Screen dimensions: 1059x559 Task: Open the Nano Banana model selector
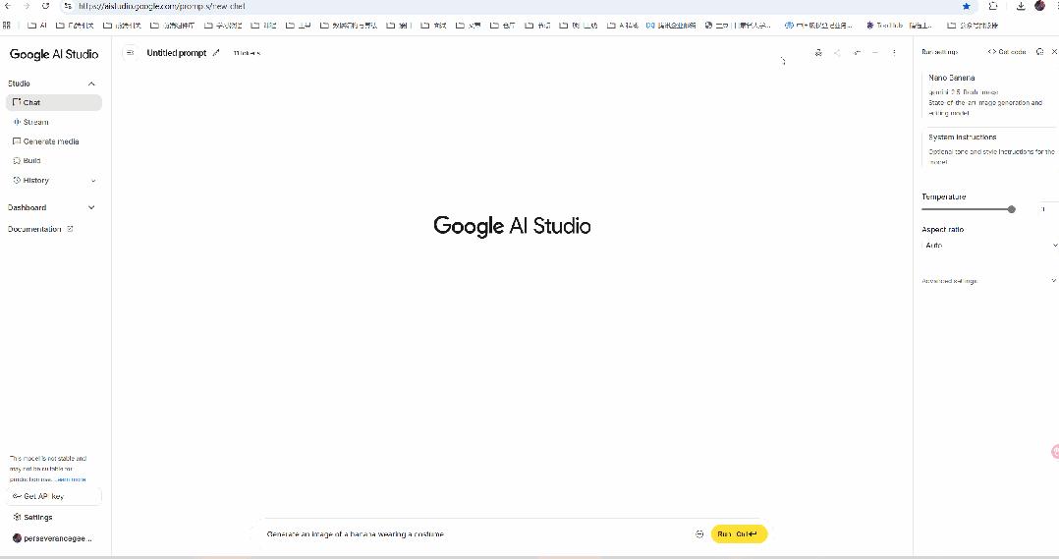989,95
